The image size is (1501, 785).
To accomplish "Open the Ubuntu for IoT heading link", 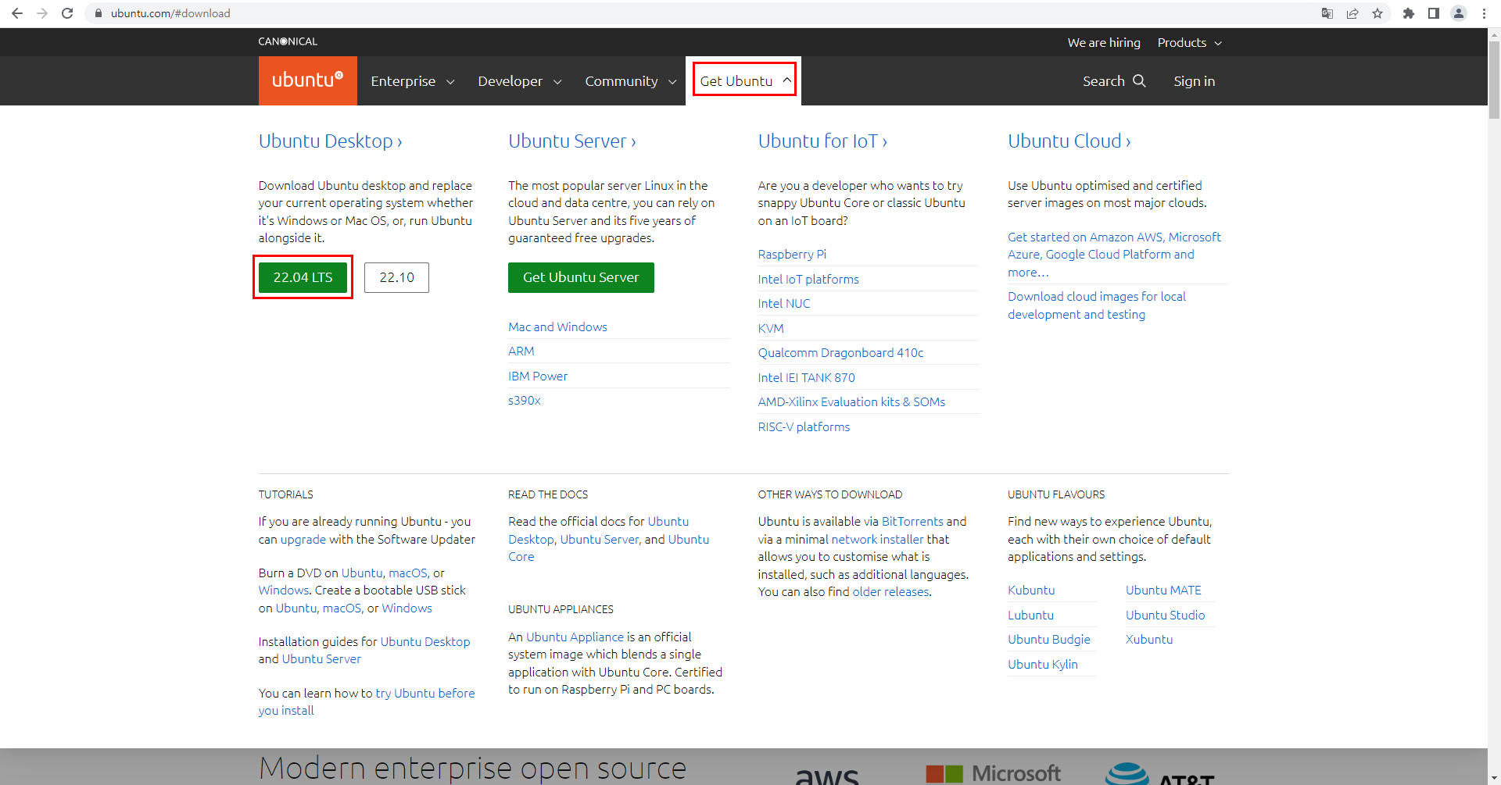I will coord(822,141).
